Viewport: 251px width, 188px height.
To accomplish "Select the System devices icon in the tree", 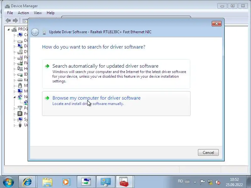I will [x=20, y=119].
